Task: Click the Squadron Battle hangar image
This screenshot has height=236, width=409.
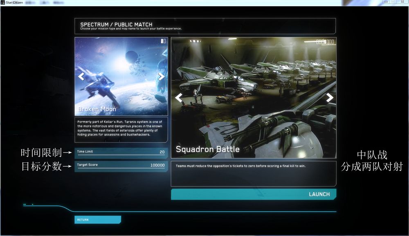Action: click(x=254, y=97)
